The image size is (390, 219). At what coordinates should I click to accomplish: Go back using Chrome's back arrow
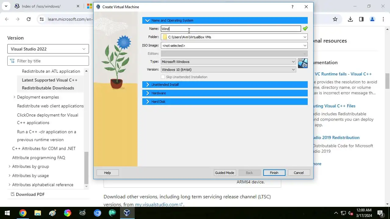click(7, 19)
